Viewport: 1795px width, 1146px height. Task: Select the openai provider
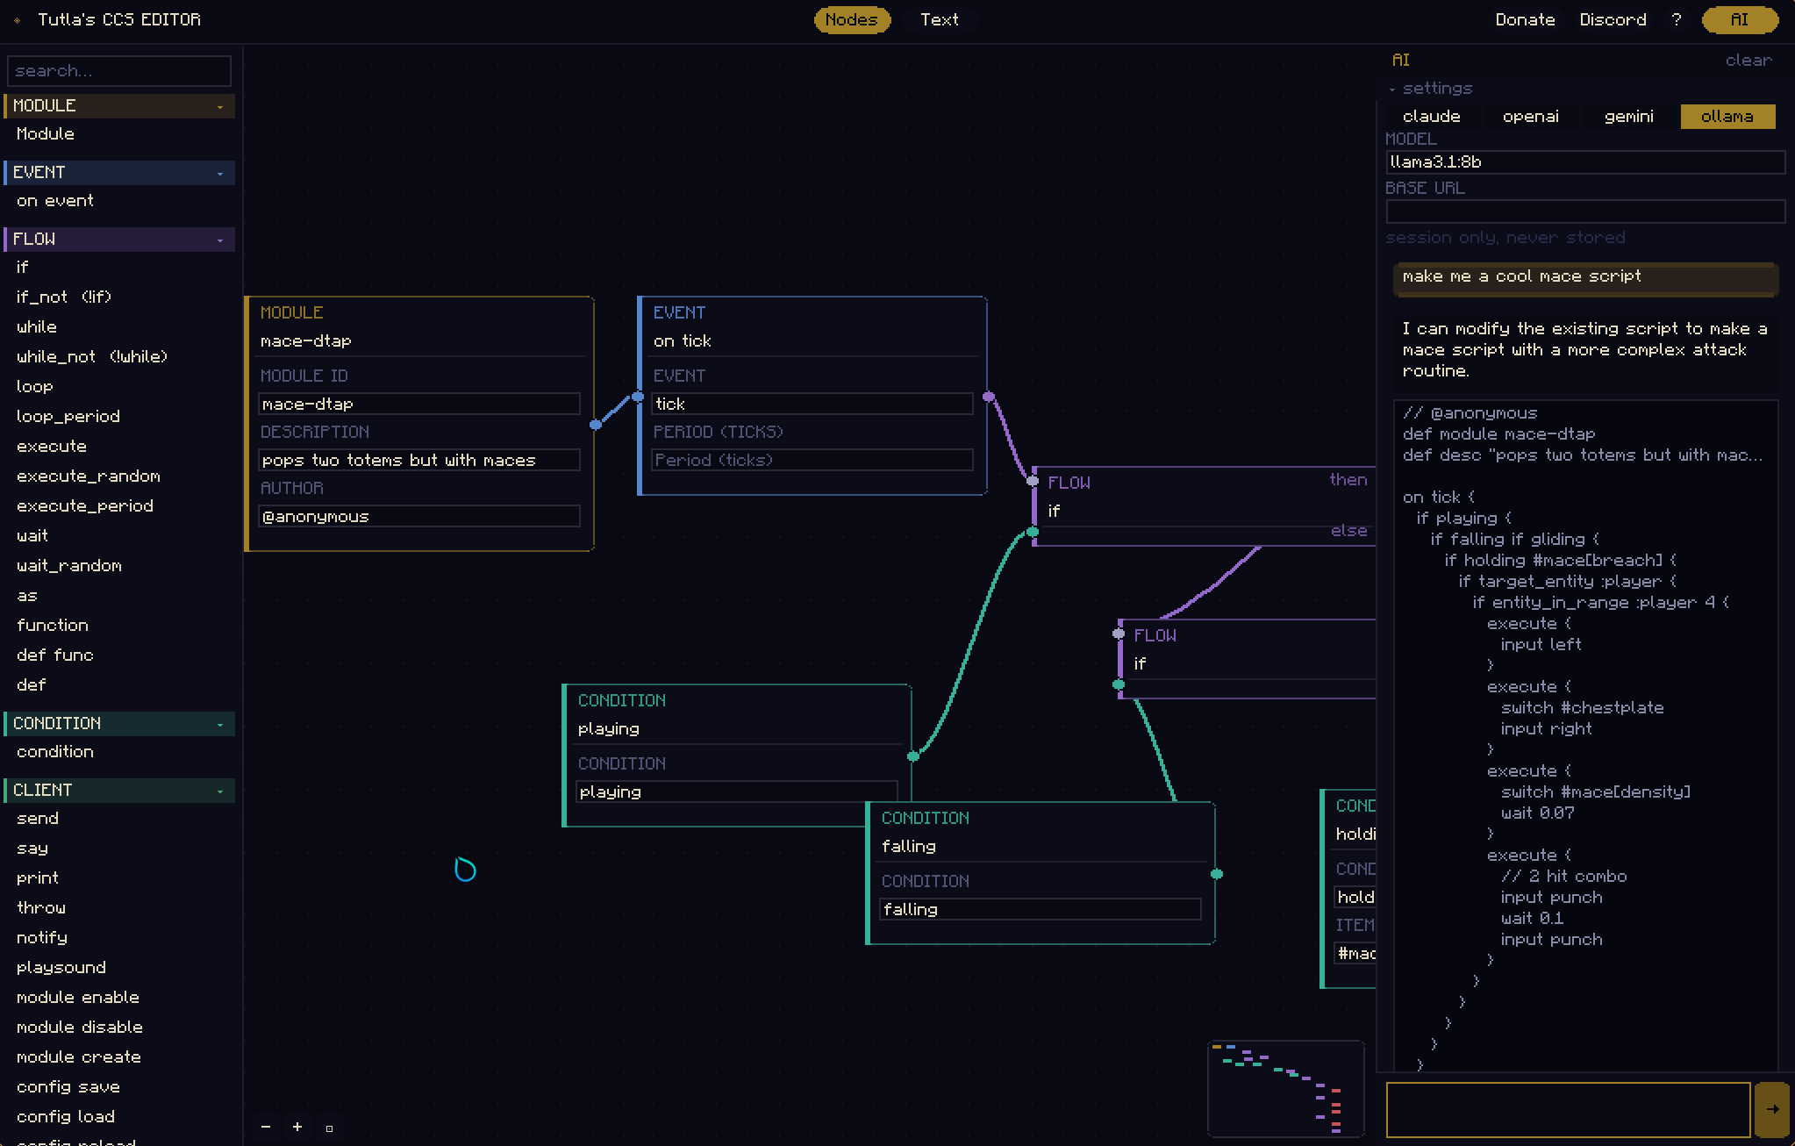point(1530,117)
